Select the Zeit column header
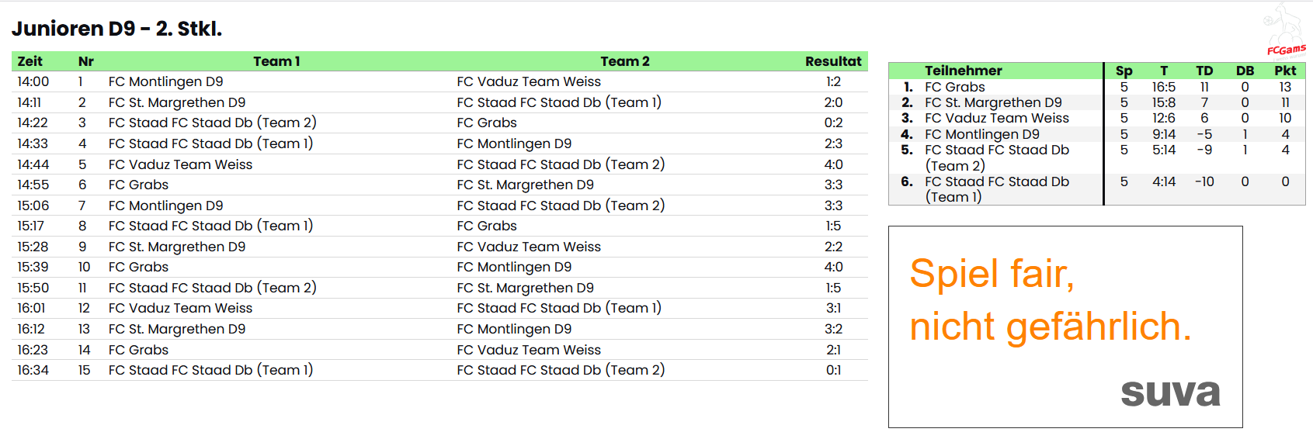 [x=30, y=61]
